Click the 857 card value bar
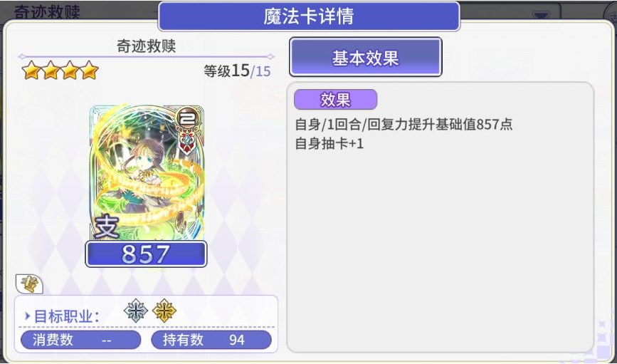 point(146,254)
